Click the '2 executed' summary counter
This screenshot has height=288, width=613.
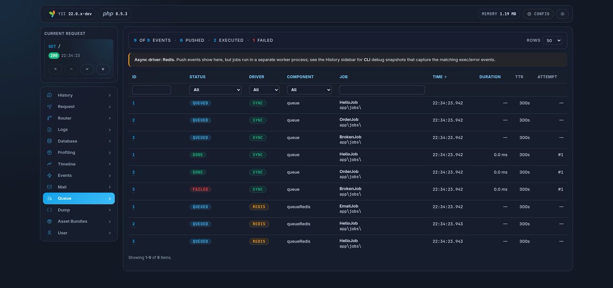[228, 40]
